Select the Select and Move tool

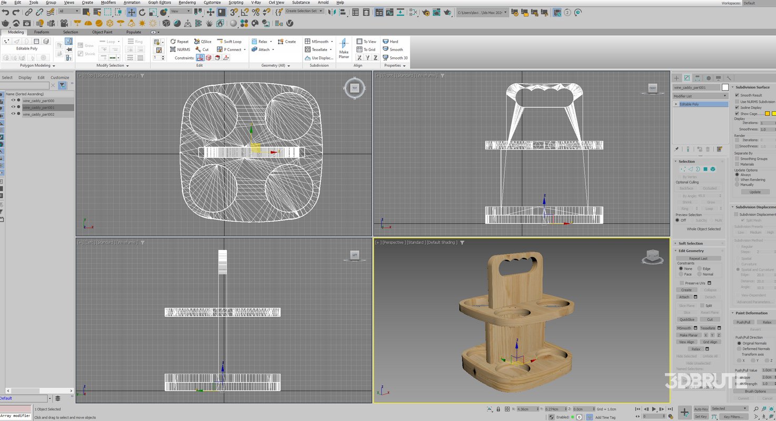131,12
